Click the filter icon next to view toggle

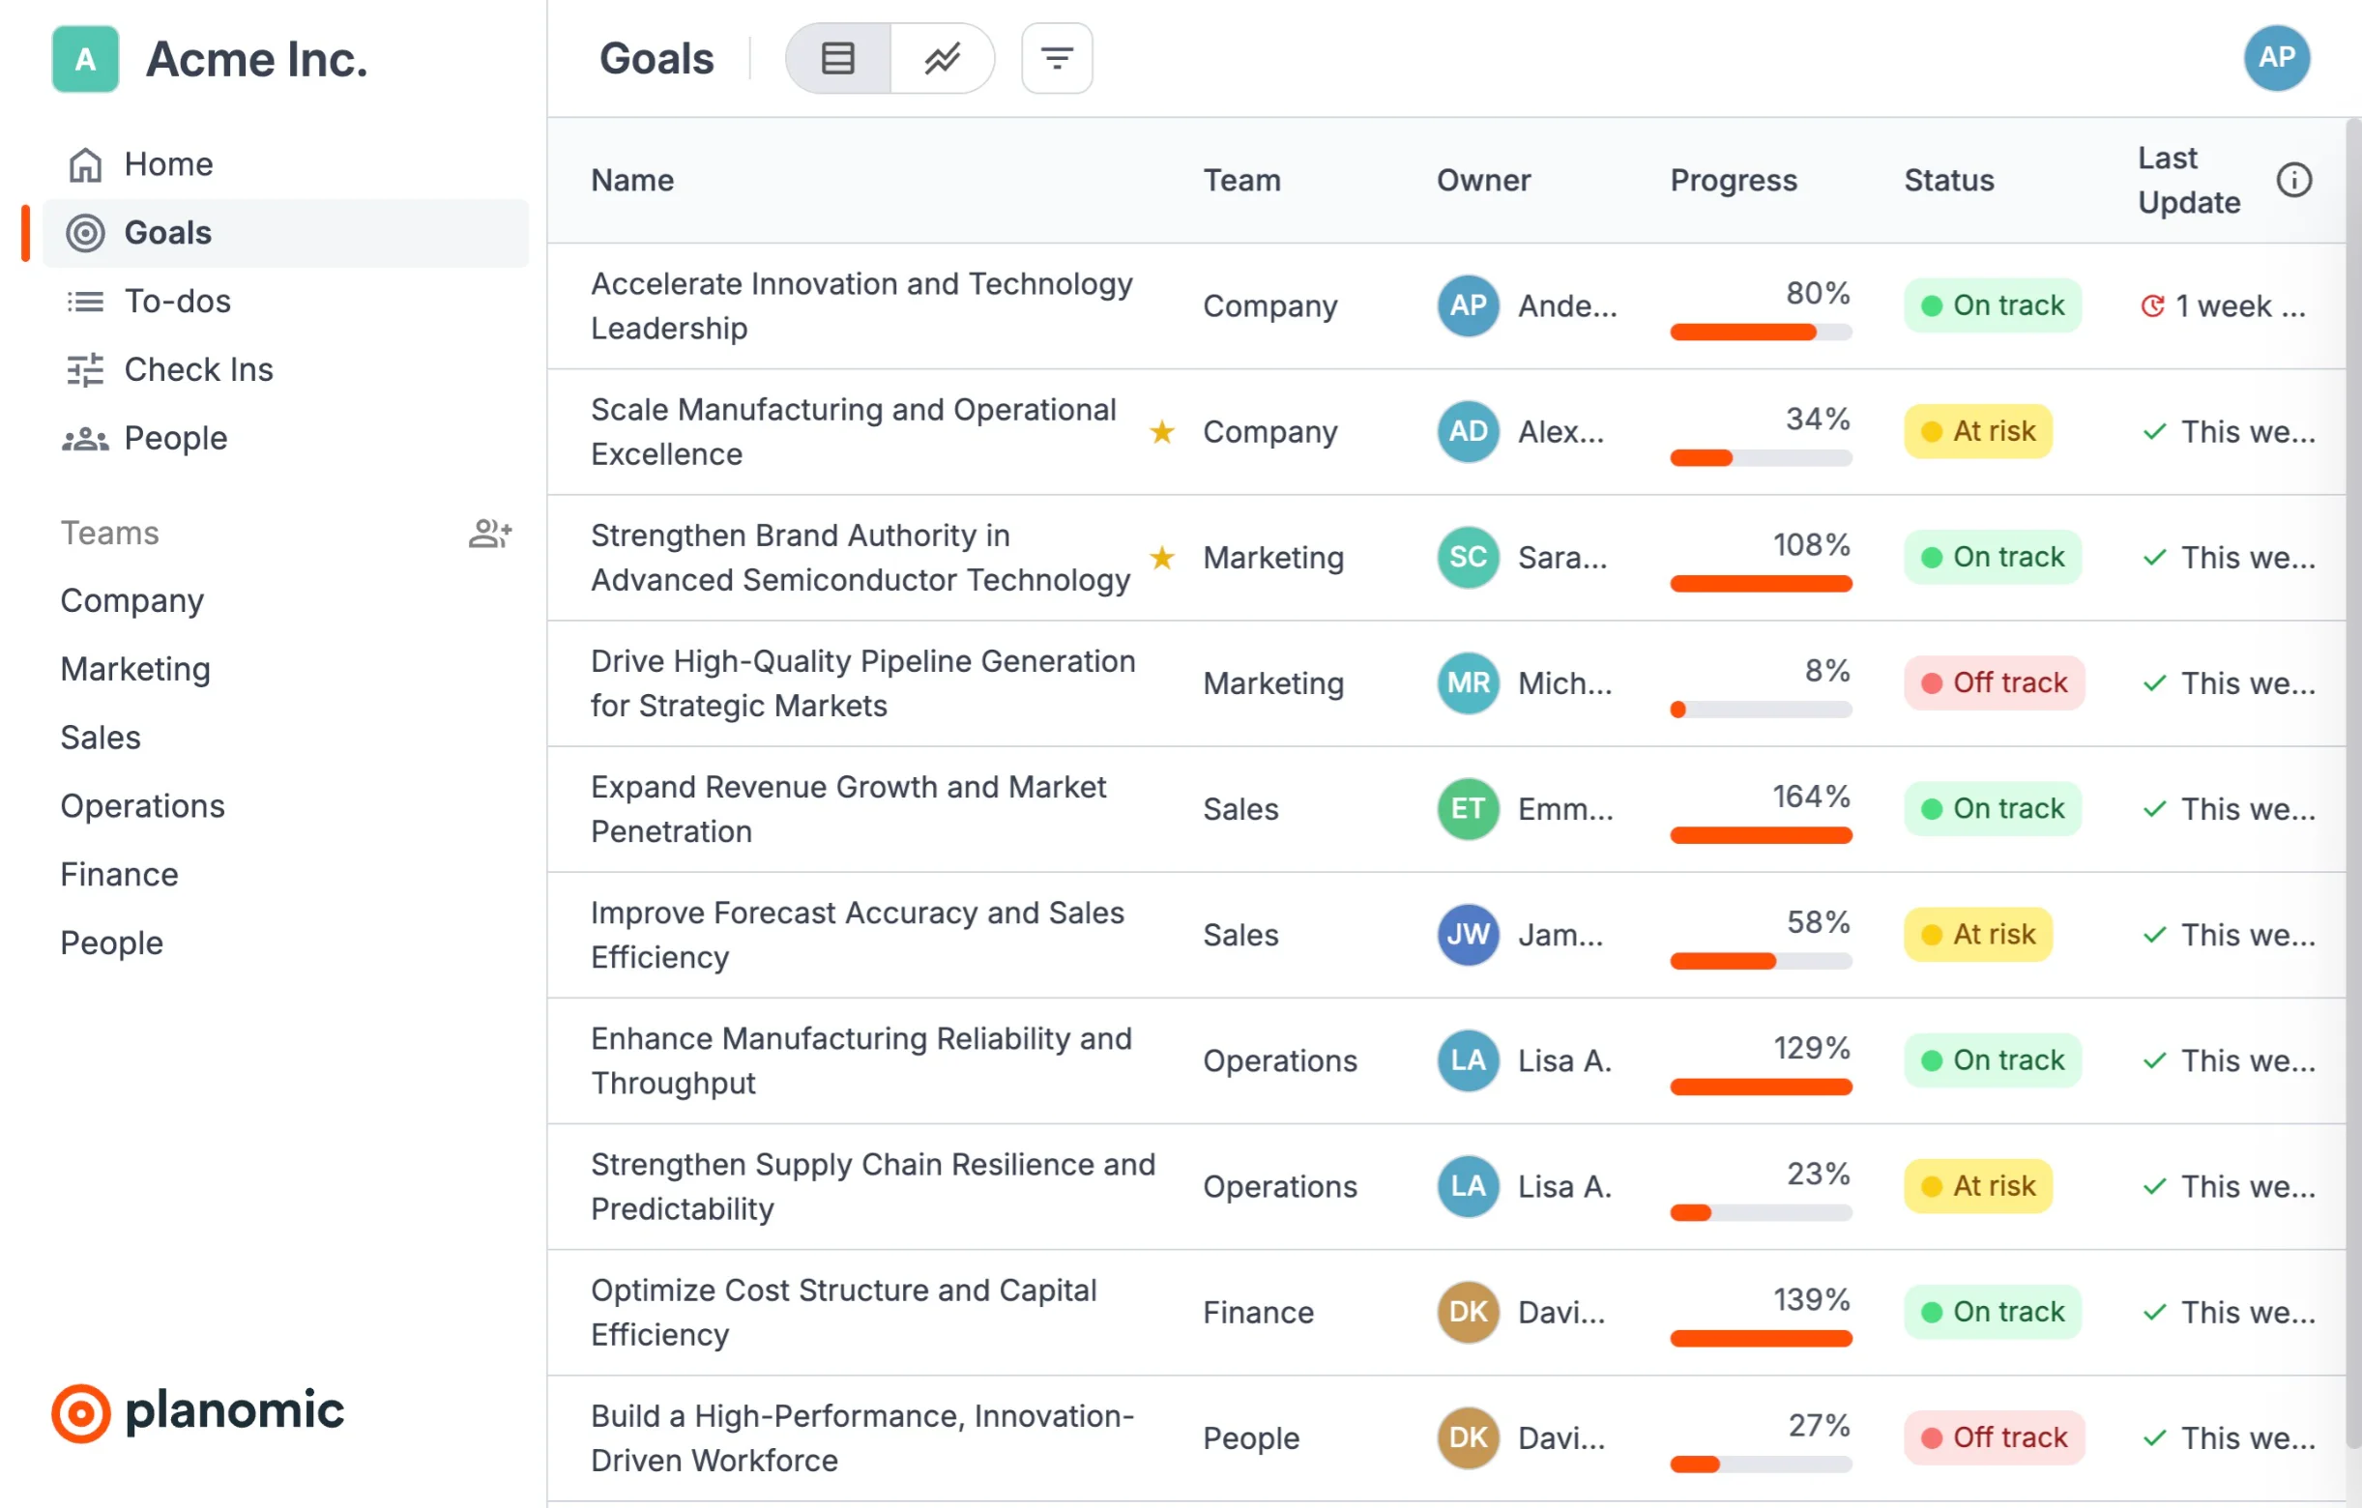point(1057,59)
